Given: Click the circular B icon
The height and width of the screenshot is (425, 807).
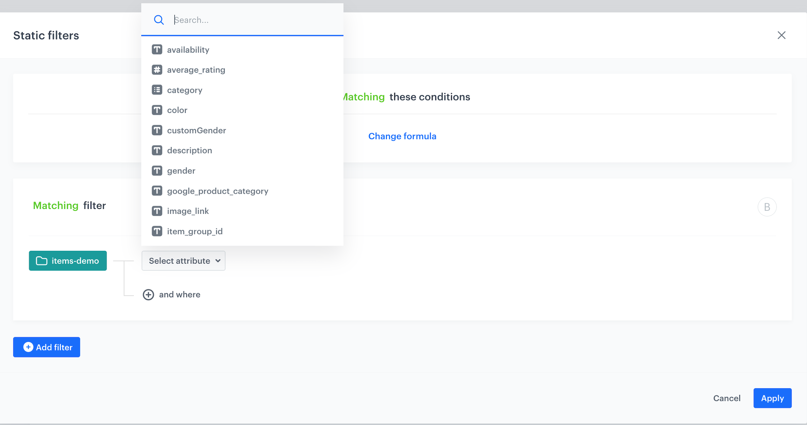Looking at the screenshot, I should 767,206.
